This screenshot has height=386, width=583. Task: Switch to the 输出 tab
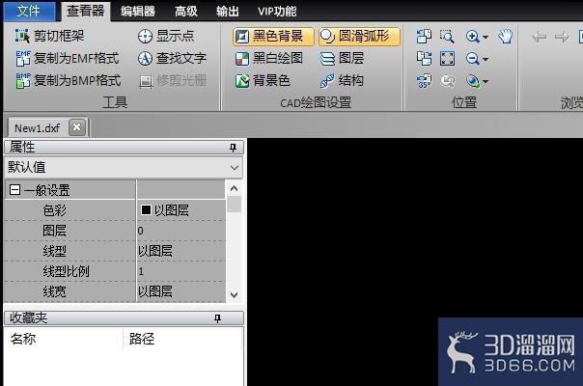[x=228, y=12]
